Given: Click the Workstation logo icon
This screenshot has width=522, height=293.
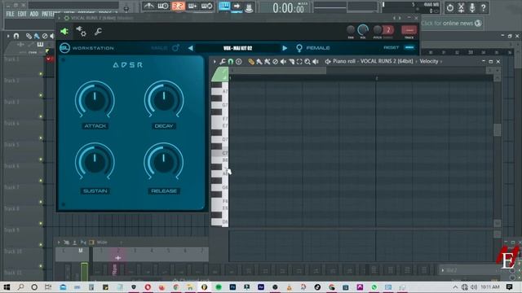Looking at the screenshot, I should pyautogui.click(x=64, y=48).
